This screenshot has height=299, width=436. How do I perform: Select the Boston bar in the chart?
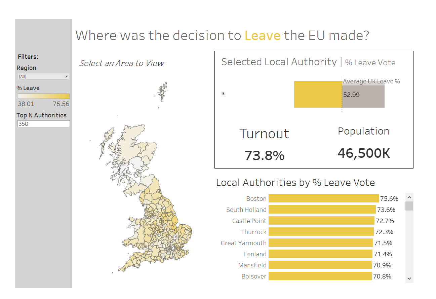[323, 198]
